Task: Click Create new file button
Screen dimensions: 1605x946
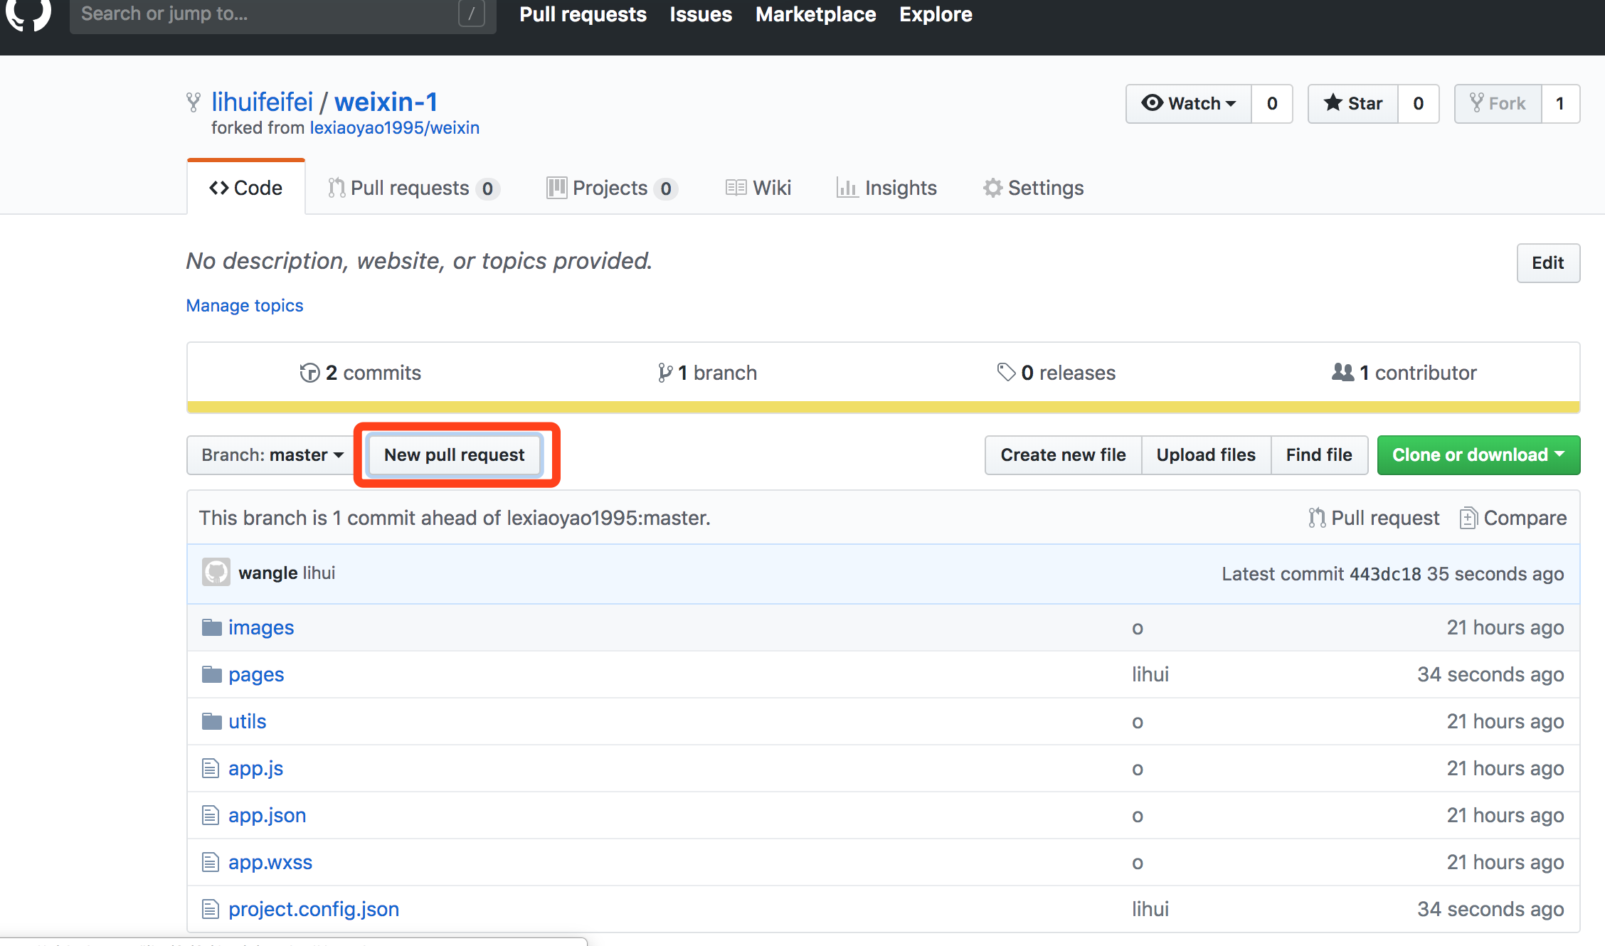Action: tap(1063, 455)
